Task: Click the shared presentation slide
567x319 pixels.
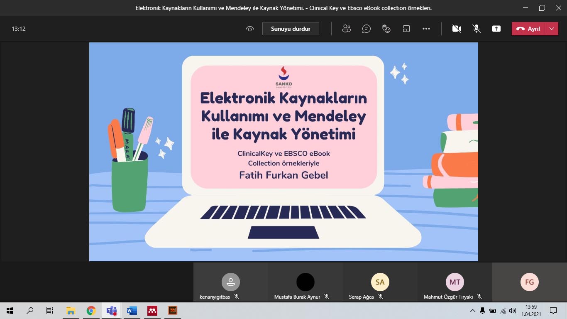Action: [x=283, y=152]
